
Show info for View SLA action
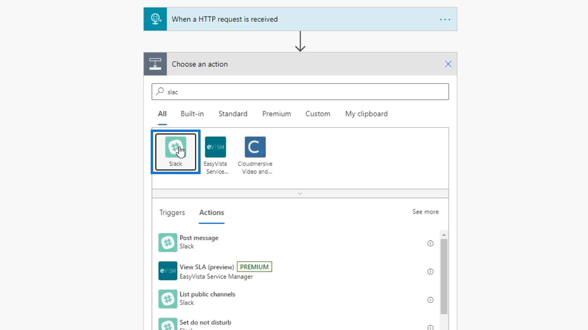click(x=430, y=272)
